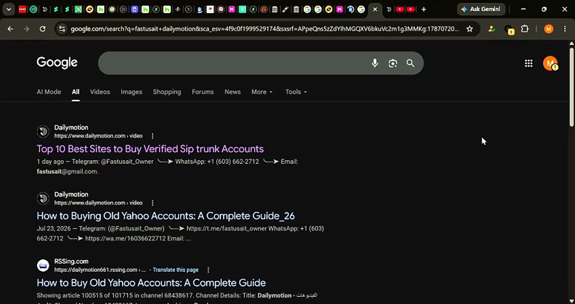Image resolution: width=575 pixels, height=304 pixels.
Task: Open options for RSSing.com result
Action: pos(208,270)
